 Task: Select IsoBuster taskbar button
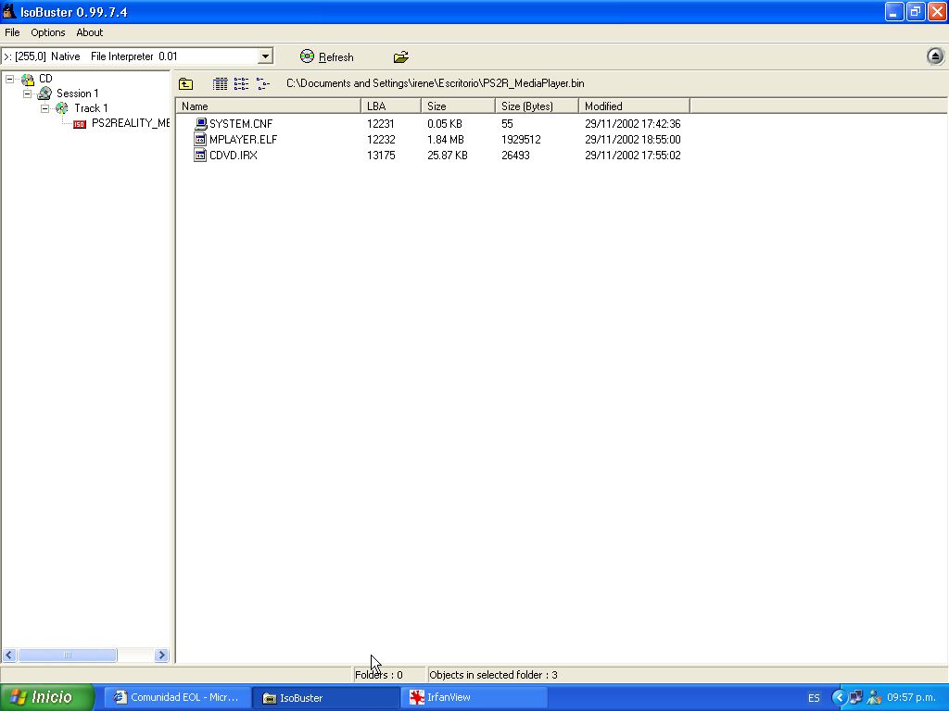(x=325, y=698)
